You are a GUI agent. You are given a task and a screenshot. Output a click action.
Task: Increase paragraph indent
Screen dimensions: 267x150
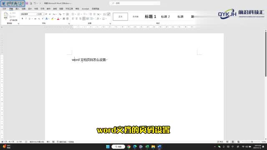(94, 14)
